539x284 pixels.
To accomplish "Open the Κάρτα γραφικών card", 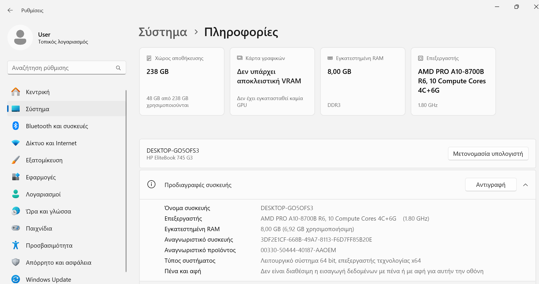I will (272, 82).
